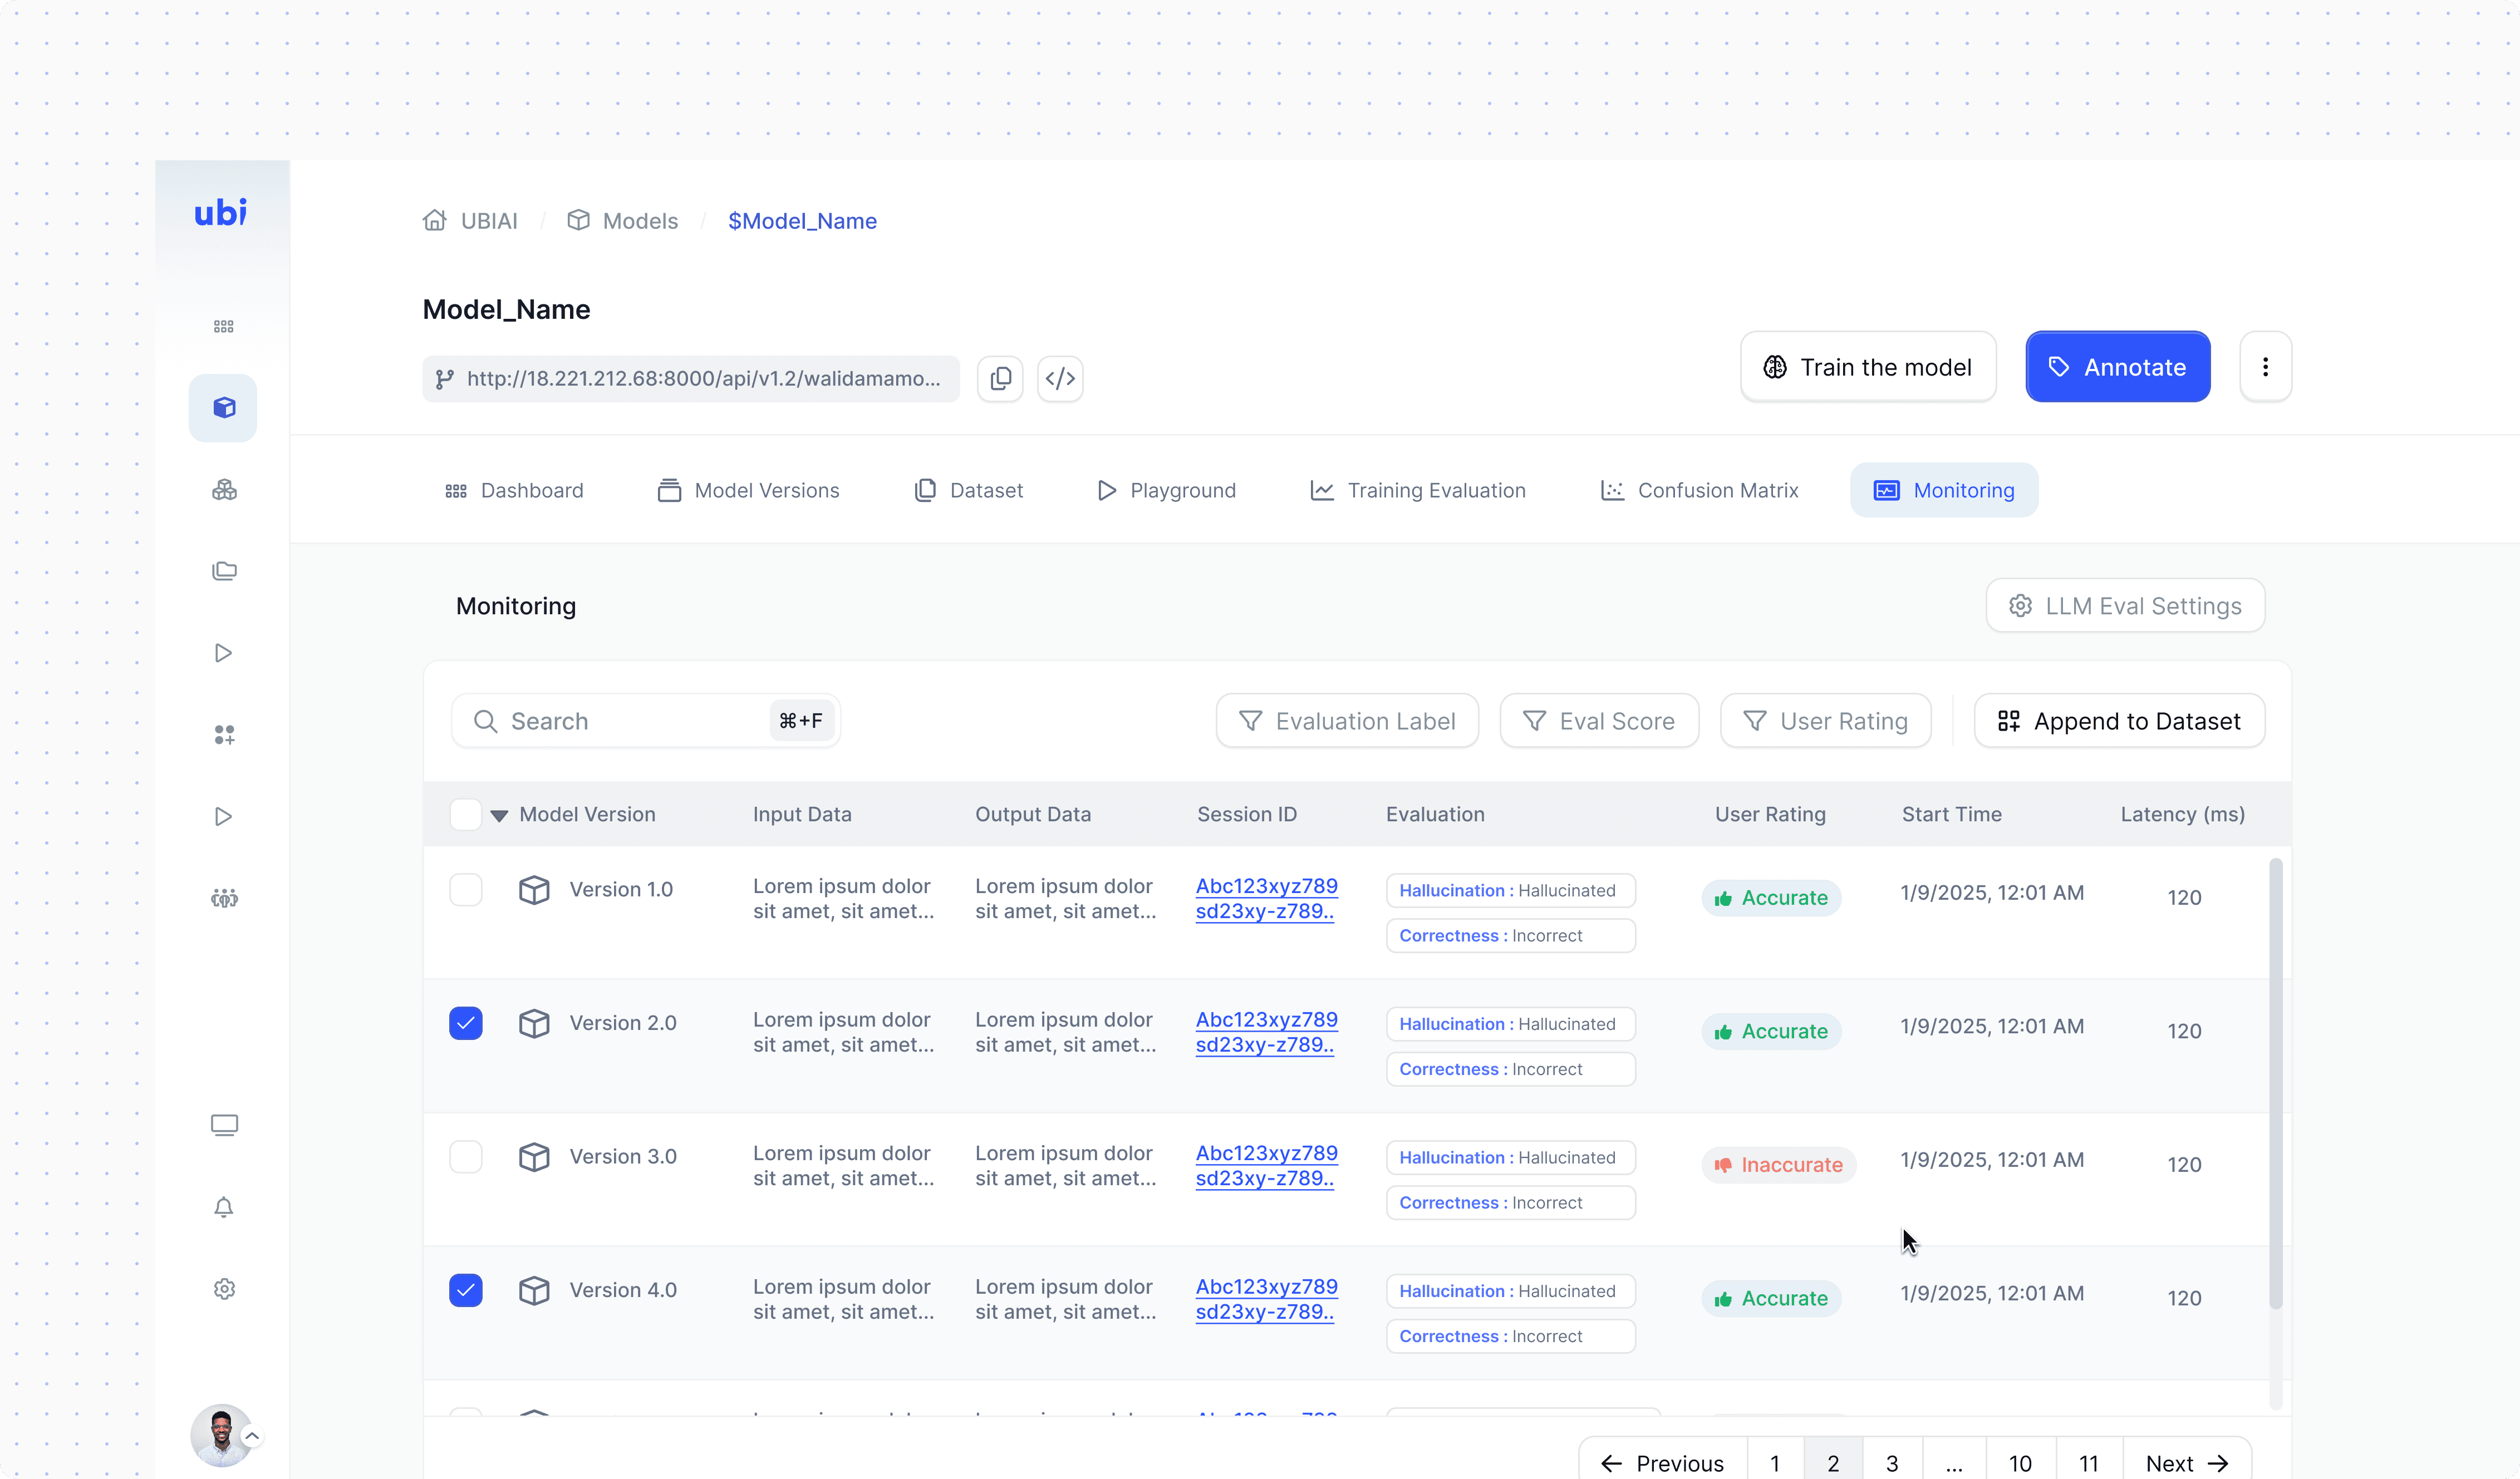Check the Version 1.0 row checkbox

pyautogui.click(x=466, y=889)
